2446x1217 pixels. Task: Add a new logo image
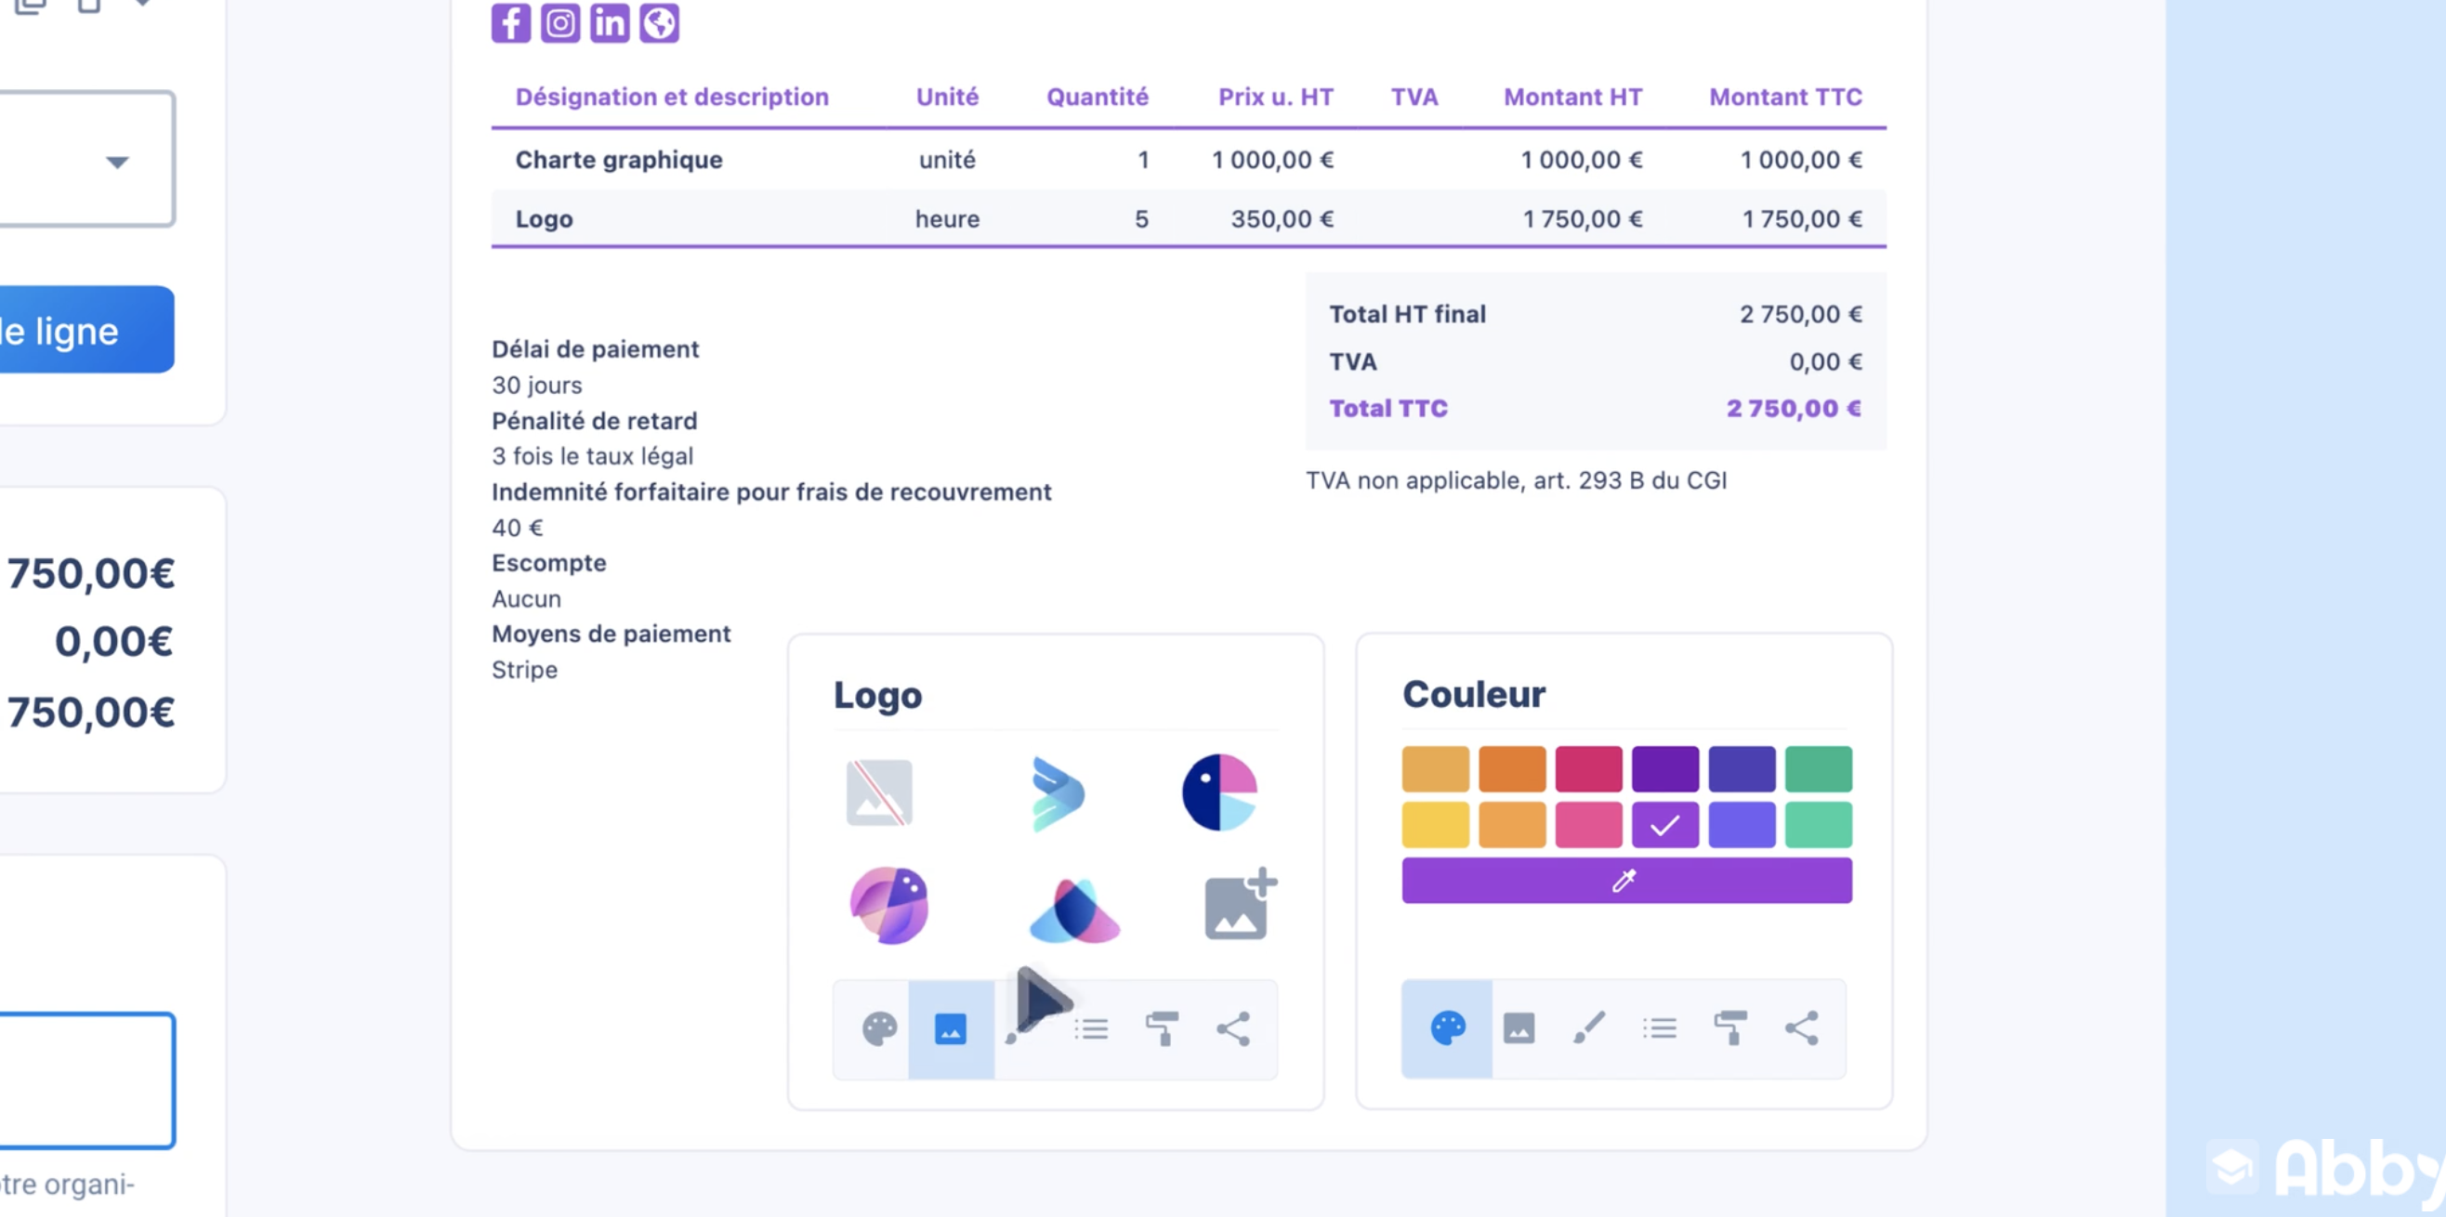(x=1240, y=904)
